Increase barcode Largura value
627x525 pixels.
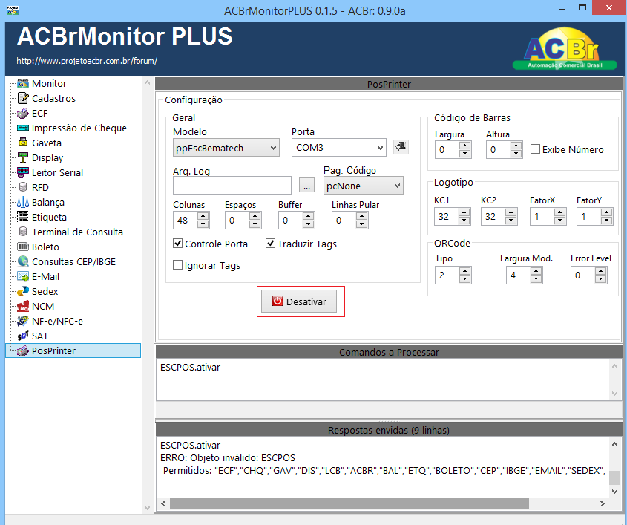click(x=464, y=146)
